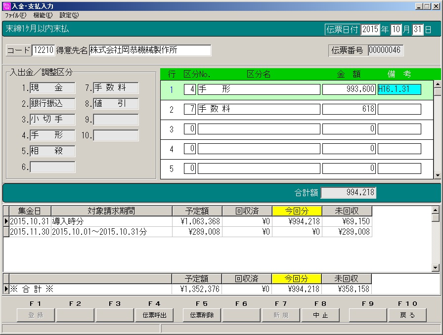This screenshot has height=335, width=443.
Task: Click the voucher day field 31
Action: tap(418, 29)
